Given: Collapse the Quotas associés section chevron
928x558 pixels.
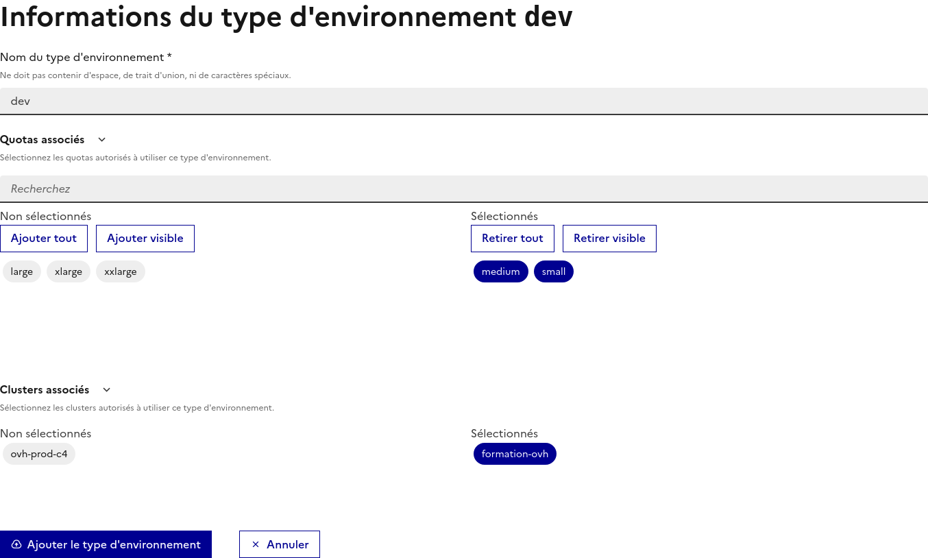Looking at the screenshot, I should tap(102, 140).
